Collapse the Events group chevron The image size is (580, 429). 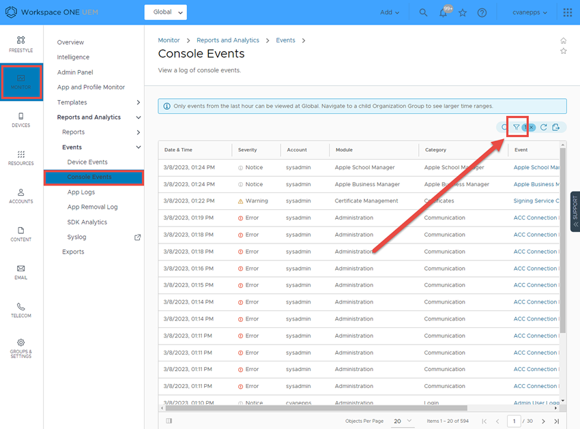pyautogui.click(x=138, y=147)
